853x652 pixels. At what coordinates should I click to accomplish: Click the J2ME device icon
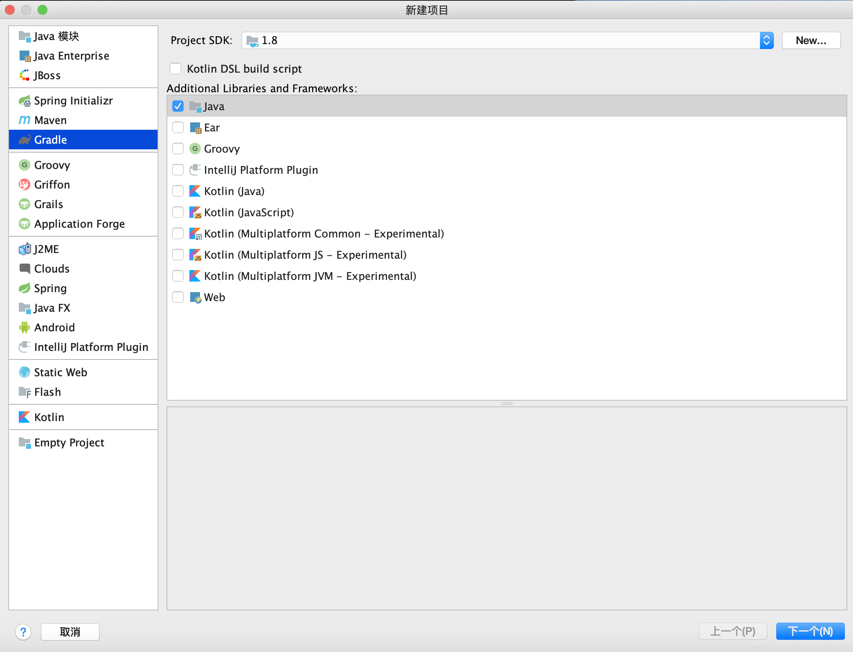[24, 249]
